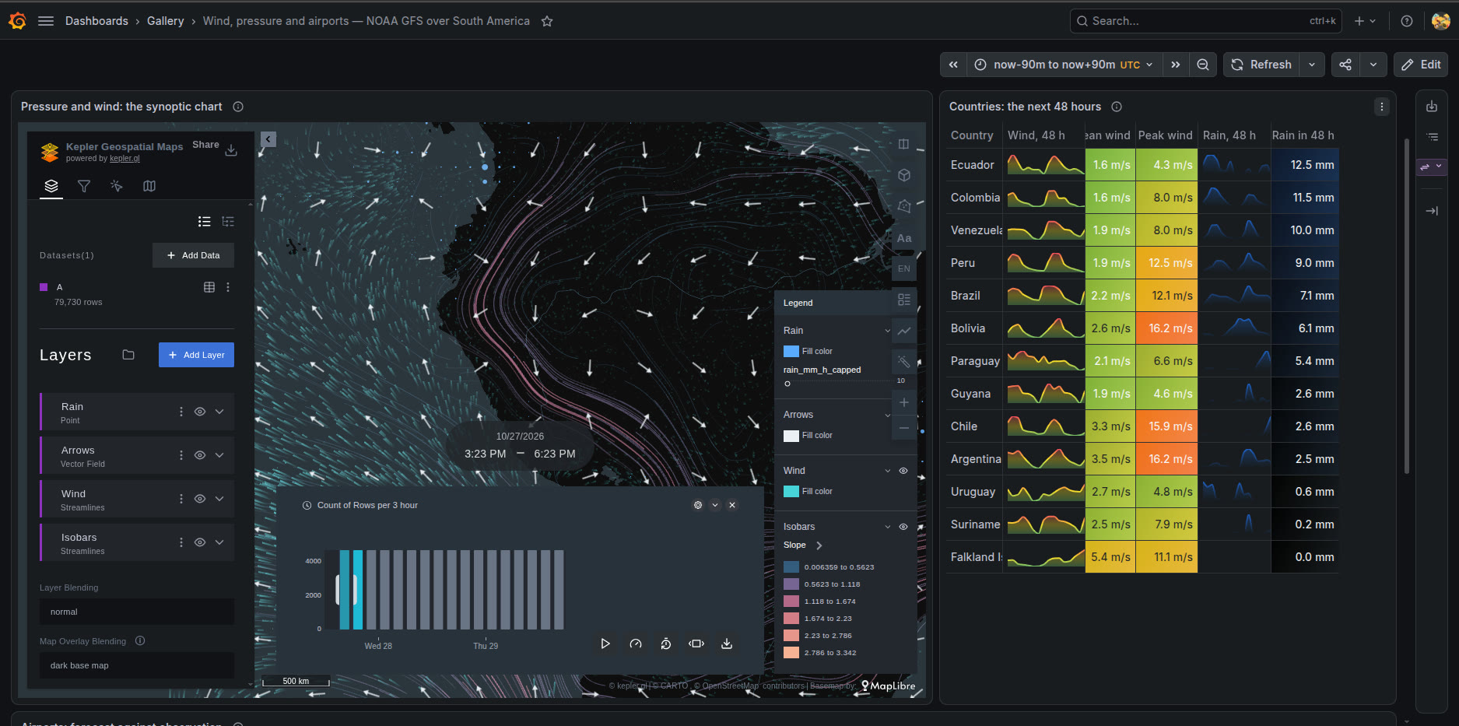Show data table for dataset A
The height and width of the screenshot is (726, 1459).
[209, 287]
